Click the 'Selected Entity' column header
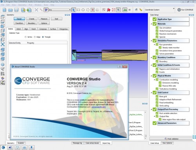 click(15, 43)
